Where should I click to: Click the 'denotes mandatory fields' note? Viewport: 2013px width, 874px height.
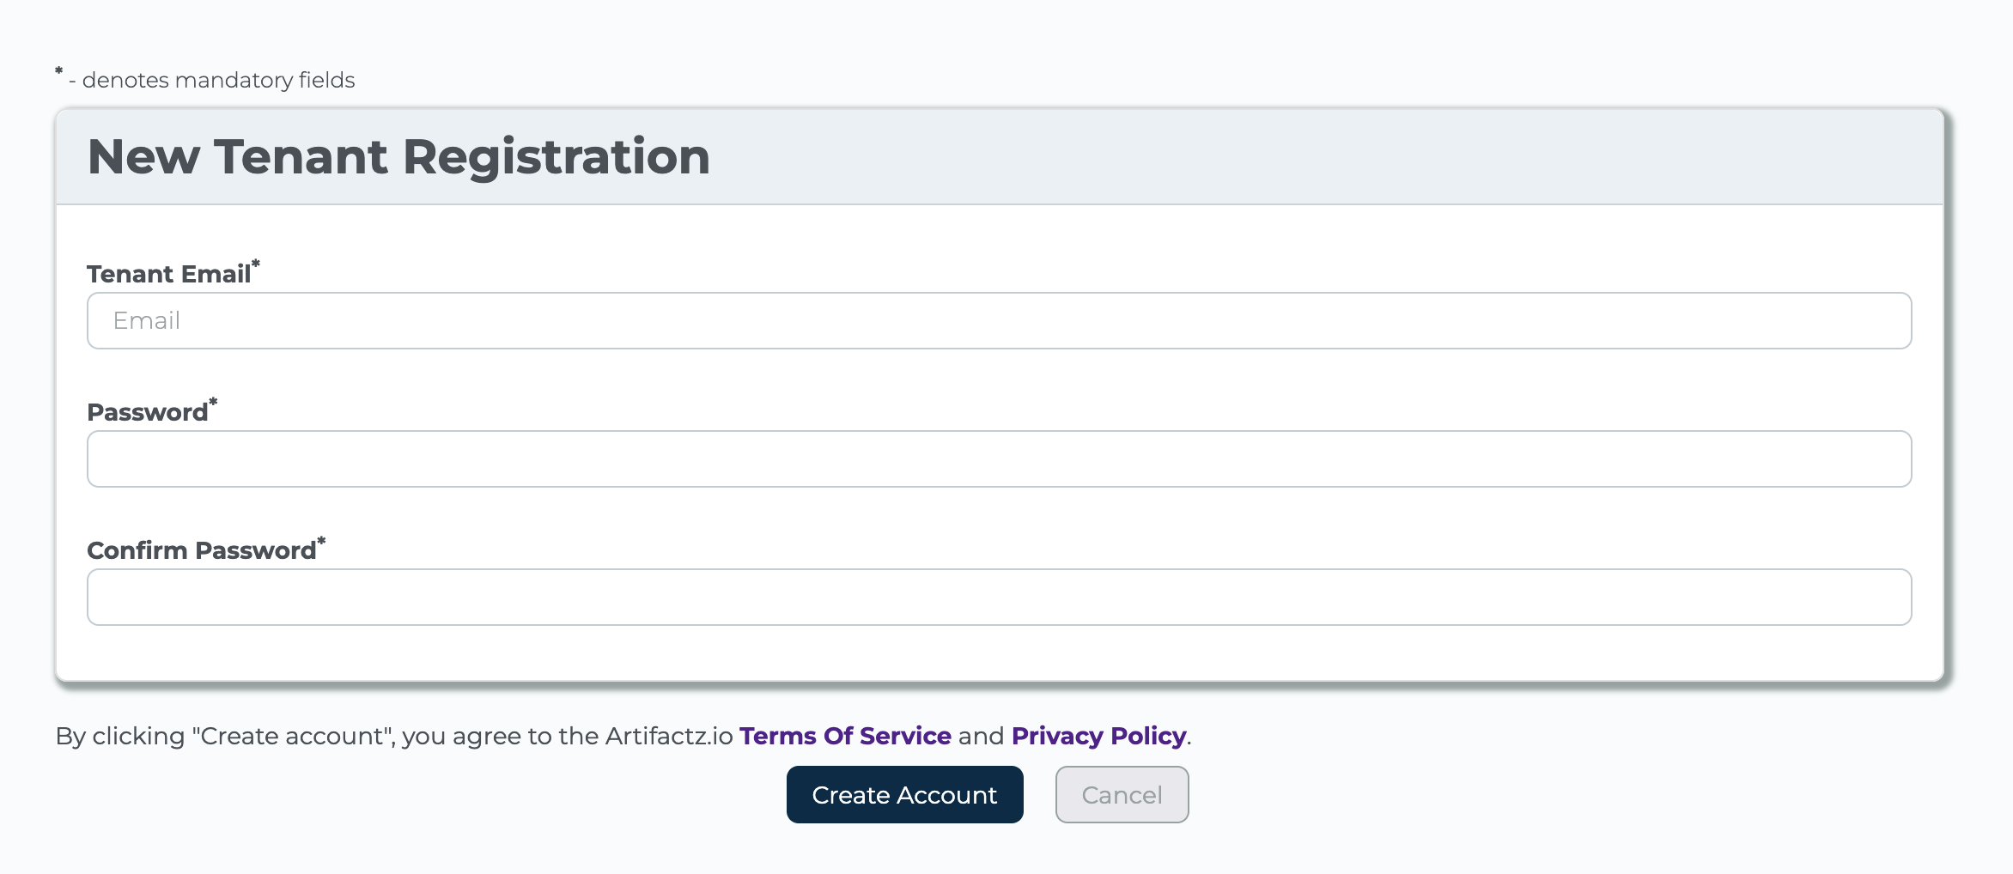coord(218,81)
